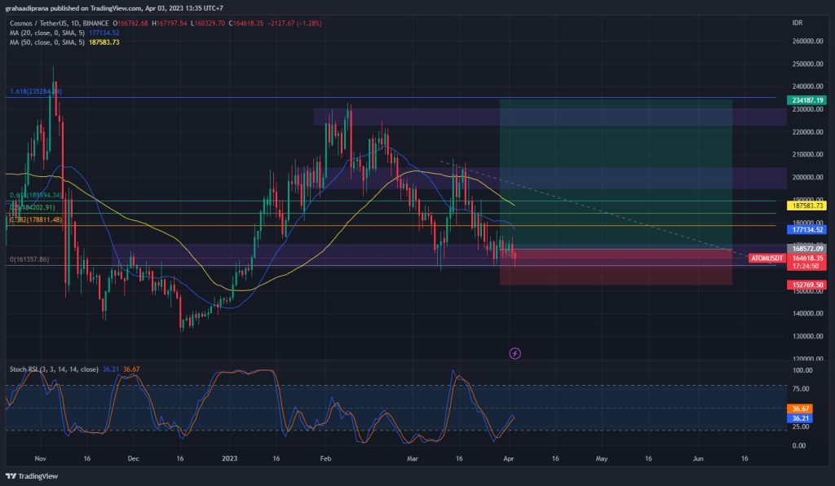Click the IDR currency label on price axis
835x486 pixels.
pyautogui.click(x=797, y=23)
